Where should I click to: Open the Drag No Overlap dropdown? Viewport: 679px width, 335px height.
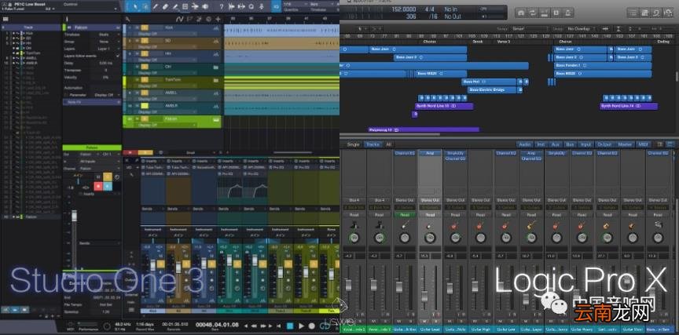point(580,28)
